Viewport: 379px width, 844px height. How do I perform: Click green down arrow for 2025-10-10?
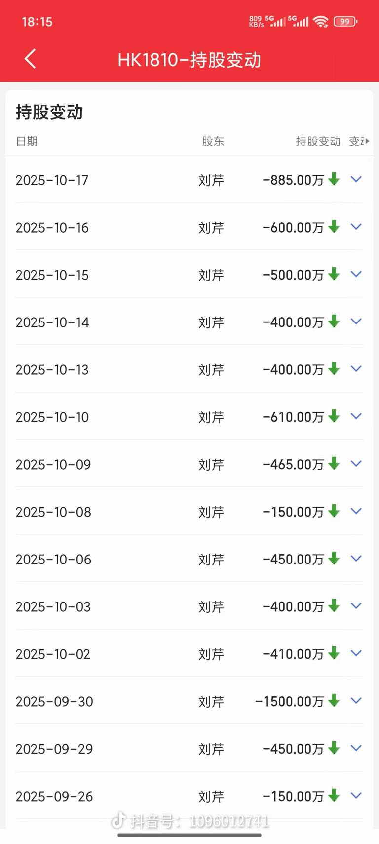pyautogui.click(x=334, y=416)
